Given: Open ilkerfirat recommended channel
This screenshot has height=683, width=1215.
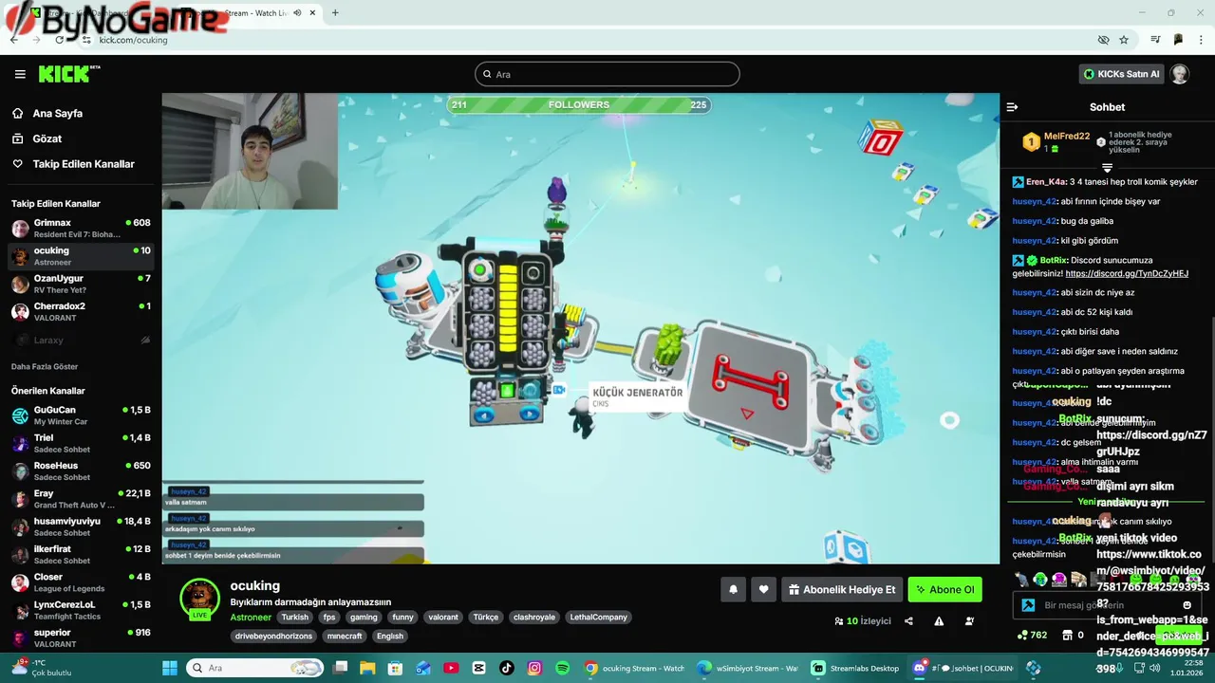Looking at the screenshot, I should (x=81, y=554).
